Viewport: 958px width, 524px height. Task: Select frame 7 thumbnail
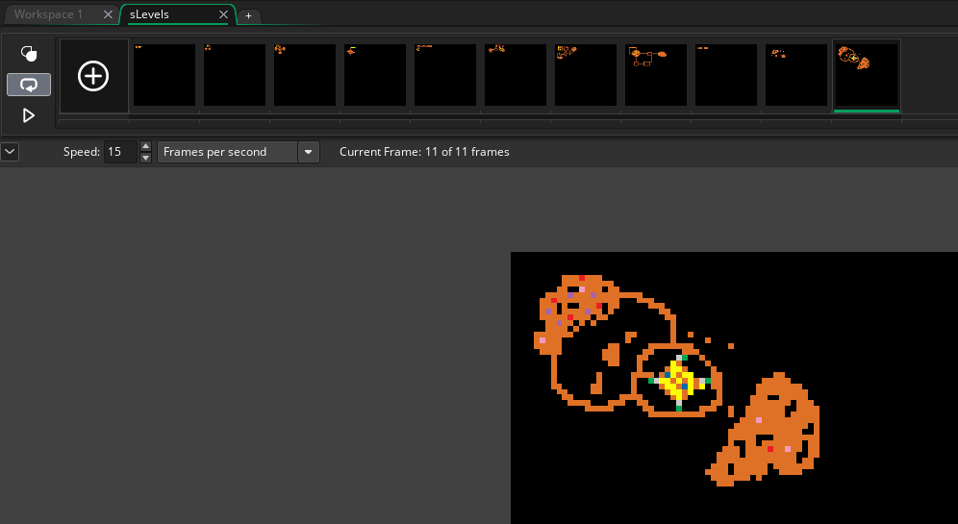click(x=586, y=74)
